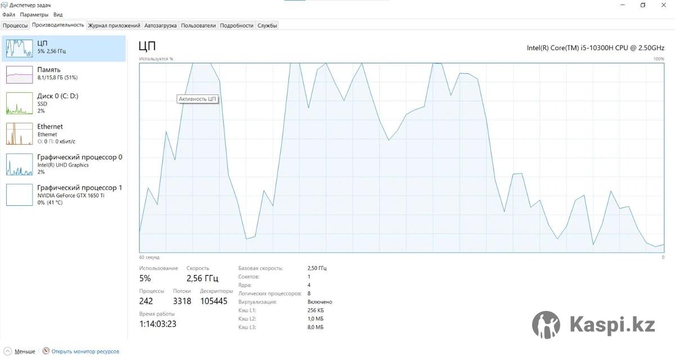This screenshot has height=361, width=675.
Task: Click the resource monitor icon
Action: 46,351
